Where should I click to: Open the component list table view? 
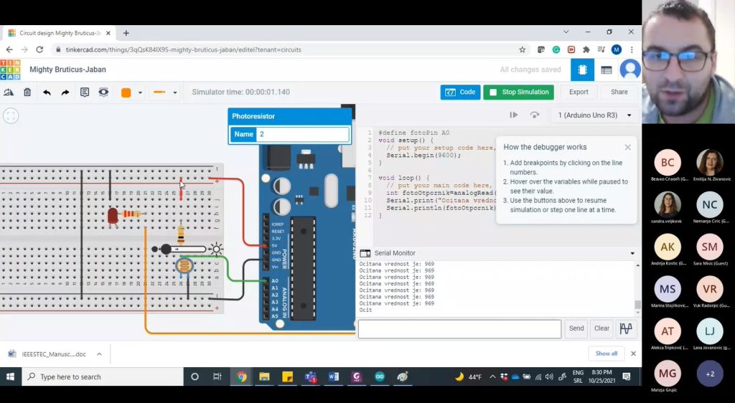coord(607,70)
